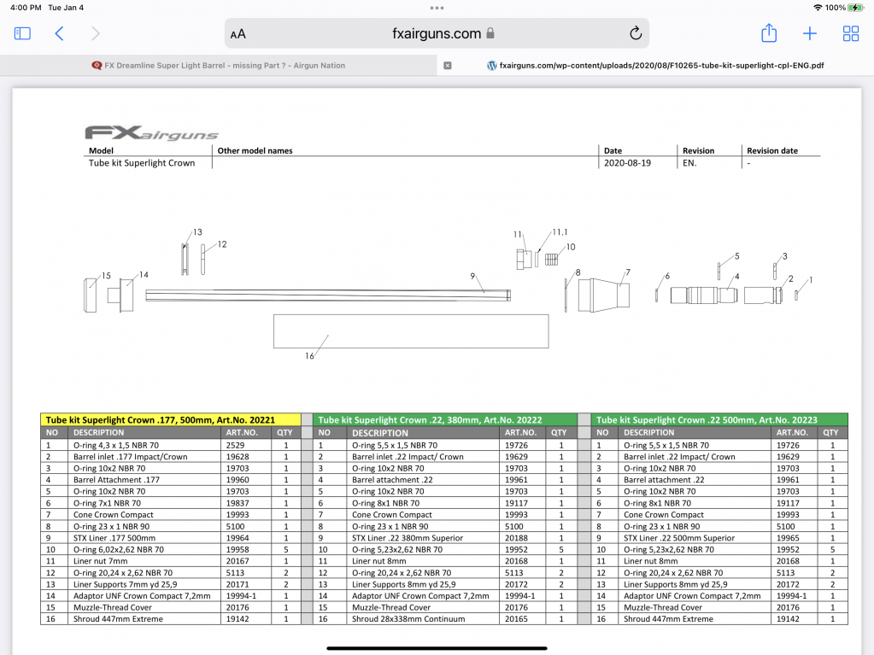The image size is (874, 655).
Task: Select 'Revision date' heading
Action: 772,150
